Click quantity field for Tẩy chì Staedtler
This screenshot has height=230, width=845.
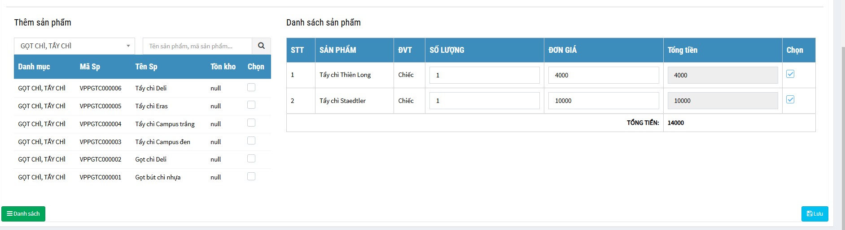point(484,101)
